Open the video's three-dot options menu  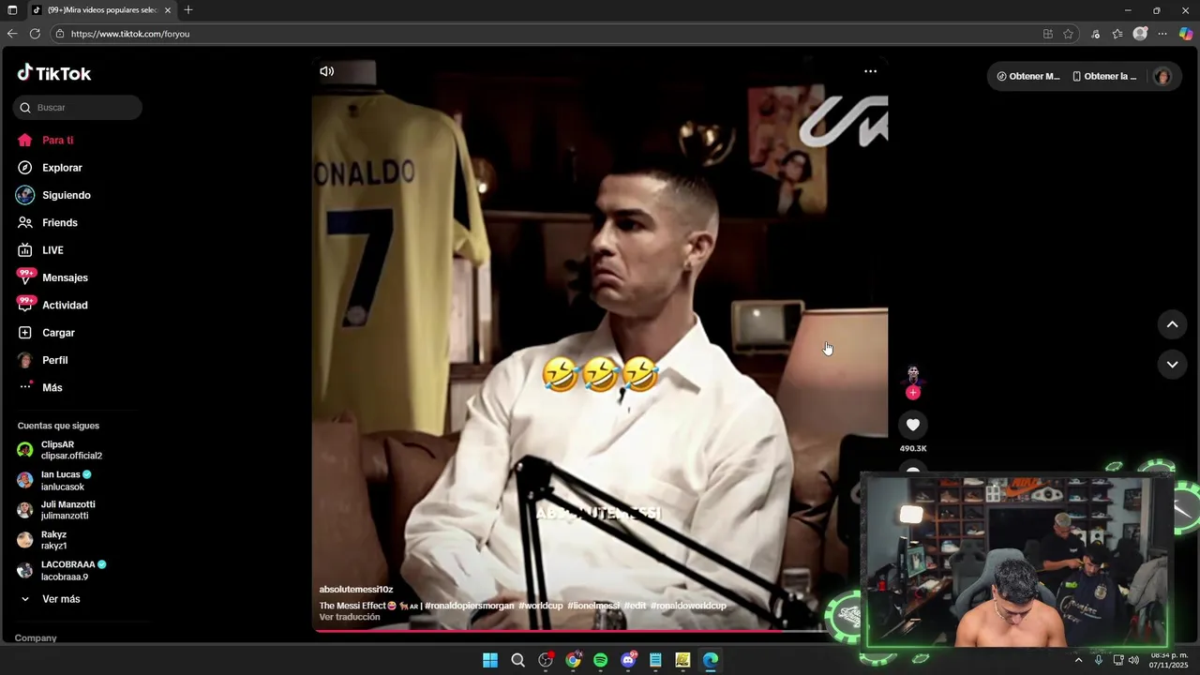coord(870,71)
